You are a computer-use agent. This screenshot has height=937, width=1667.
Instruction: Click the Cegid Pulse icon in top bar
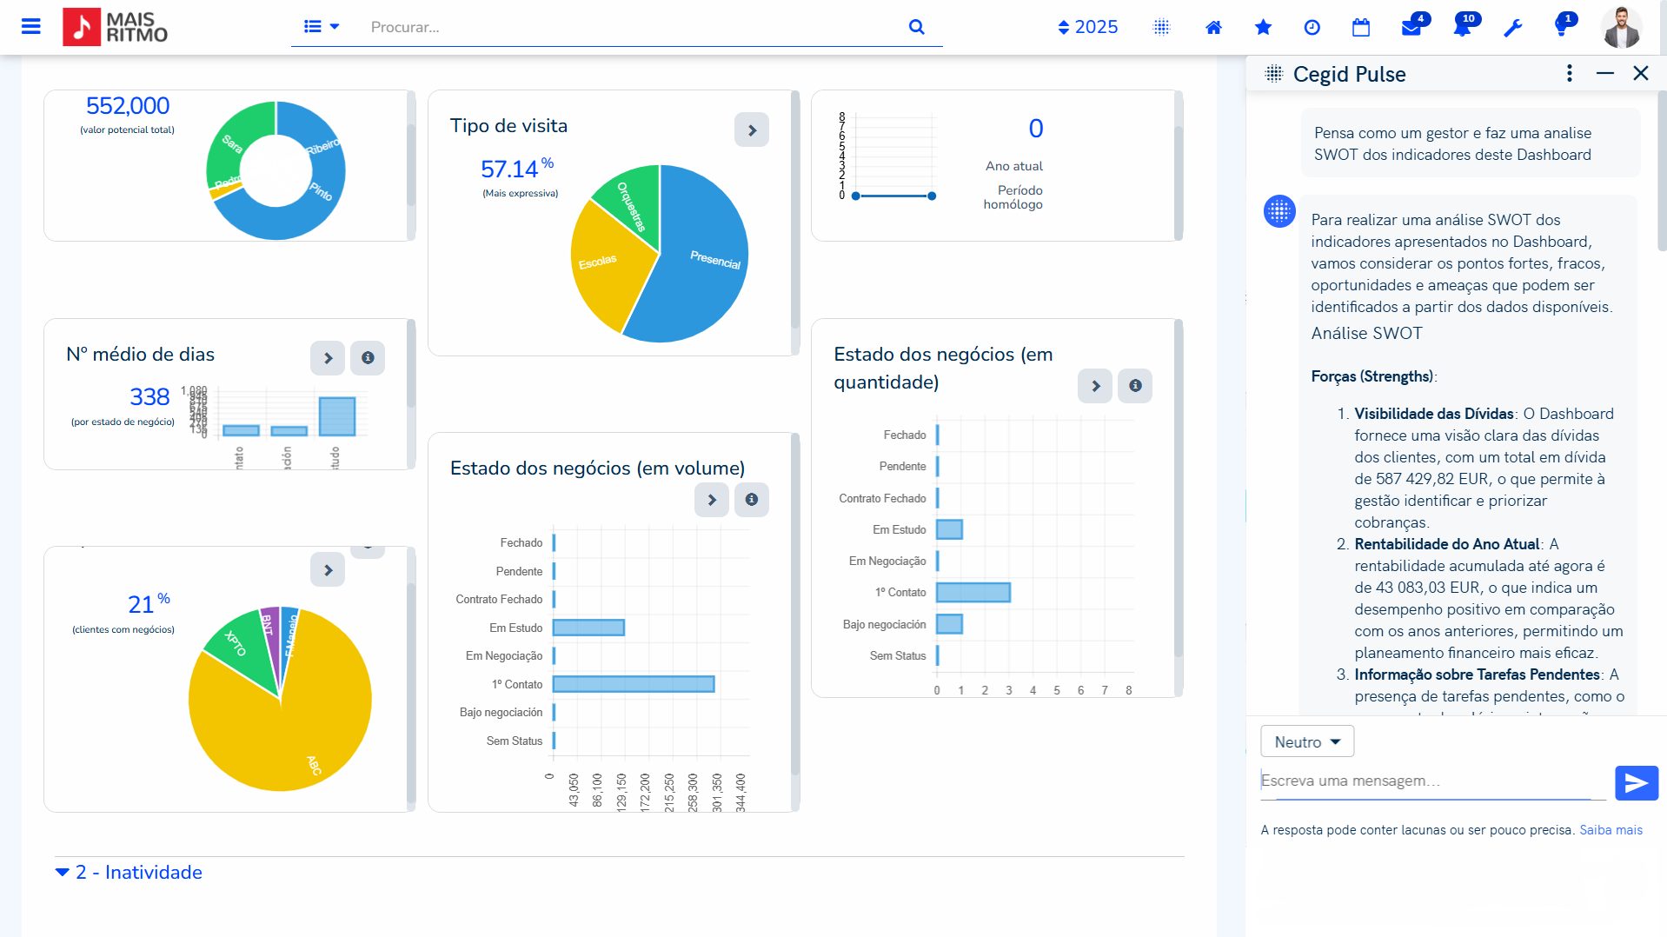coord(1161,28)
